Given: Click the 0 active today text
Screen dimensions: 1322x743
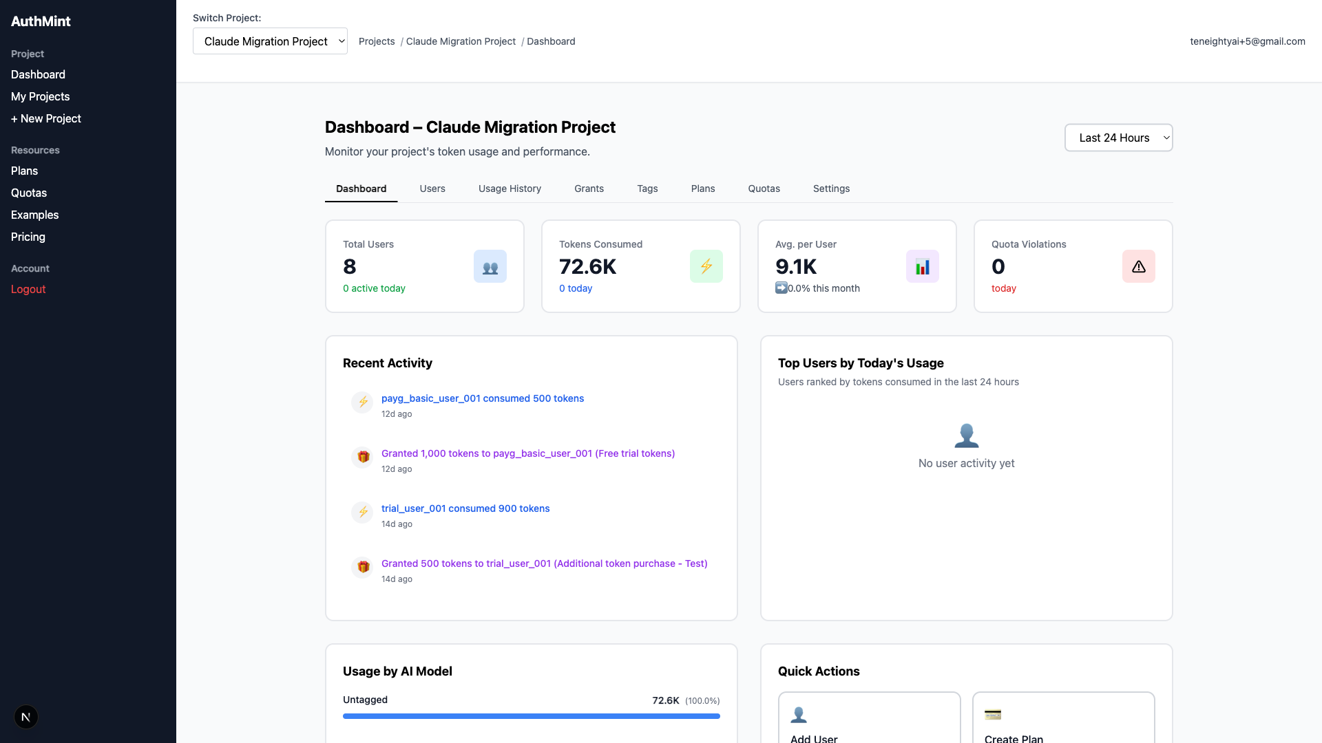Looking at the screenshot, I should pyautogui.click(x=374, y=288).
